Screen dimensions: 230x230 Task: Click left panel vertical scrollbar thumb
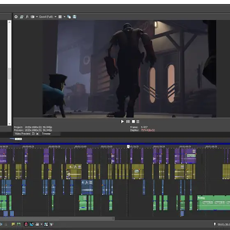[x=9, y=74]
